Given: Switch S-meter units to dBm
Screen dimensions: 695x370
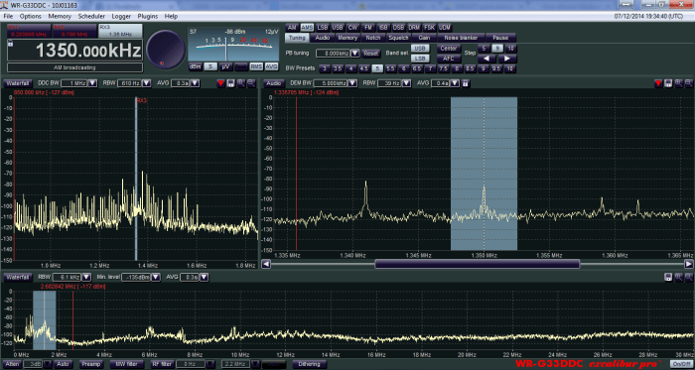Looking at the screenshot, I should pyautogui.click(x=195, y=66).
